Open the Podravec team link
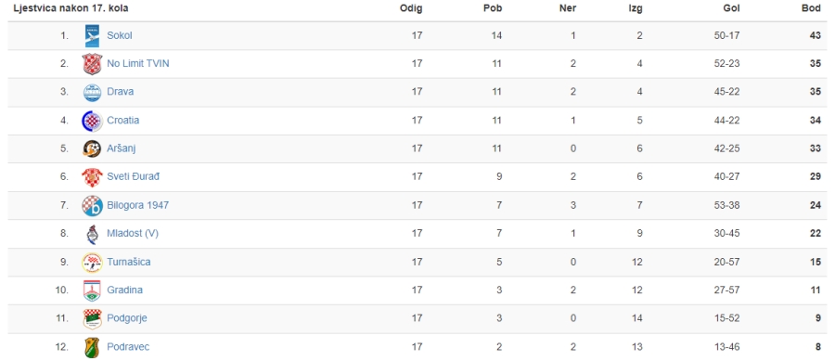Viewport: 835px width, 361px height. (x=128, y=347)
